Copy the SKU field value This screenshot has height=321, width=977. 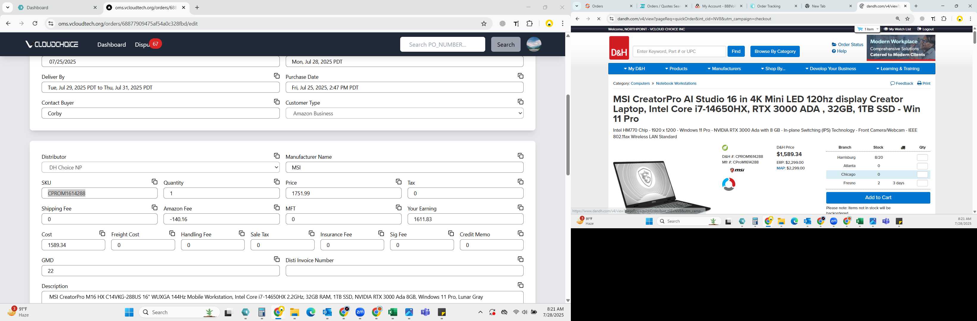point(154,182)
